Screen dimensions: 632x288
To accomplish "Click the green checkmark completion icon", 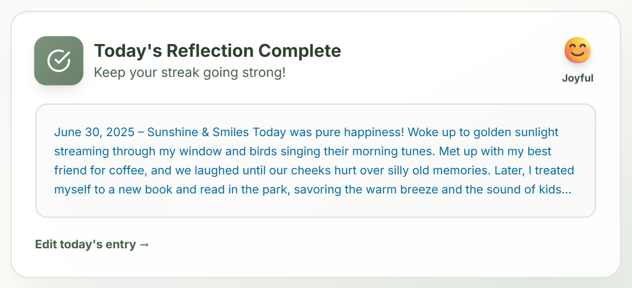I will click(59, 61).
